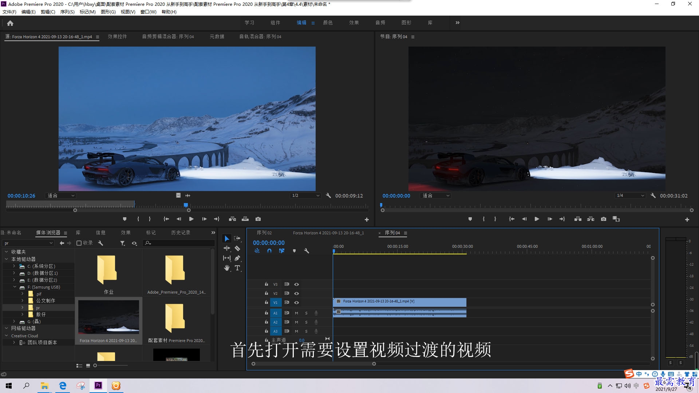This screenshot has width=699, height=393.
Task: Open Source monitor playback resolution 1/2 dropdown
Action: click(305, 195)
